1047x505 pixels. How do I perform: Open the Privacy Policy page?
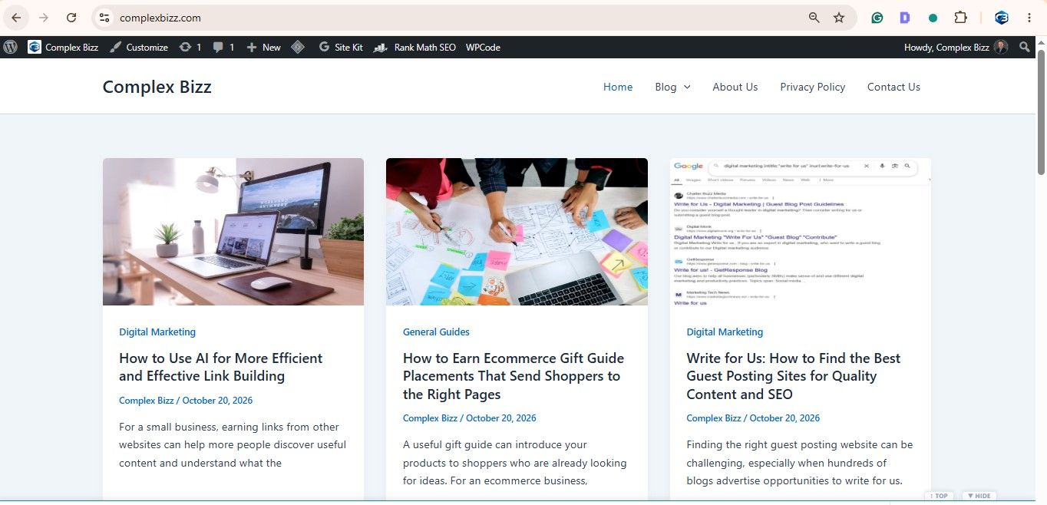(812, 87)
